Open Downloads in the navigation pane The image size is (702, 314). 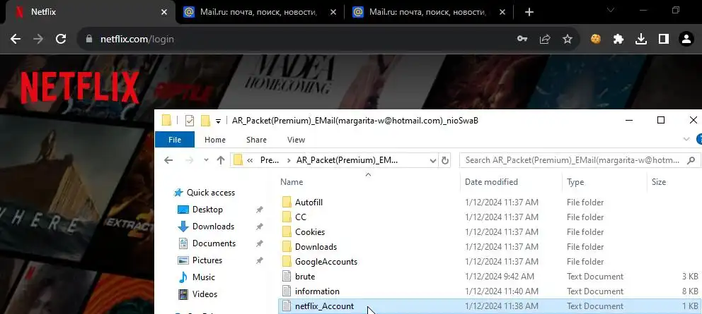(213, 227)
